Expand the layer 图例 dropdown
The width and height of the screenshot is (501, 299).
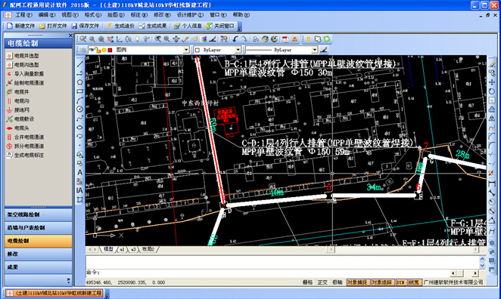[x=186, y=50]
